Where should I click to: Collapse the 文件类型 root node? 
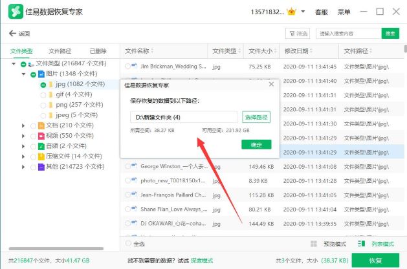tap(14, 63)
